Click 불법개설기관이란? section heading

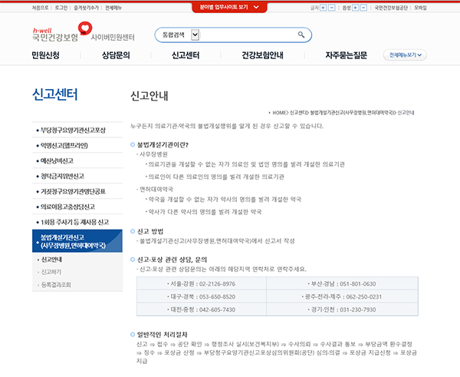pos(163,144)
